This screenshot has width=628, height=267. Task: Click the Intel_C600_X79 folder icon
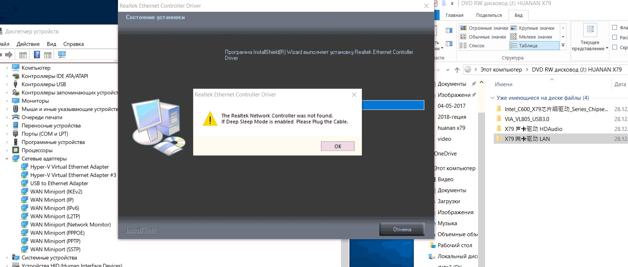(499, 109)
